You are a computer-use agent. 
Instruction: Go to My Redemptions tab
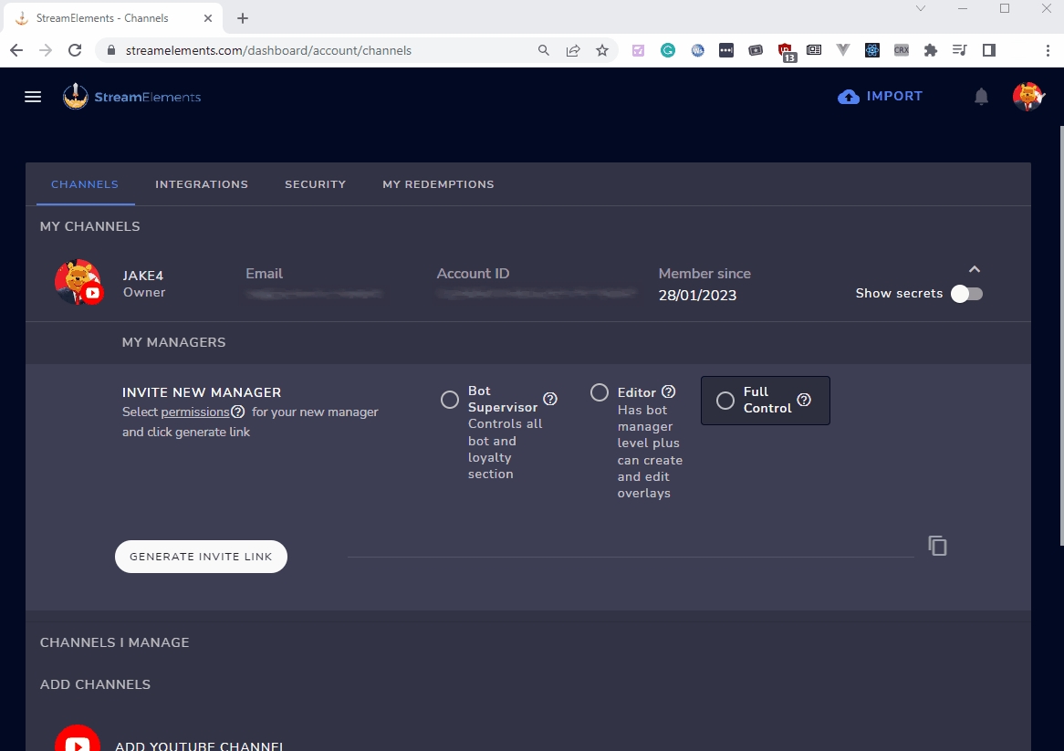438,184
